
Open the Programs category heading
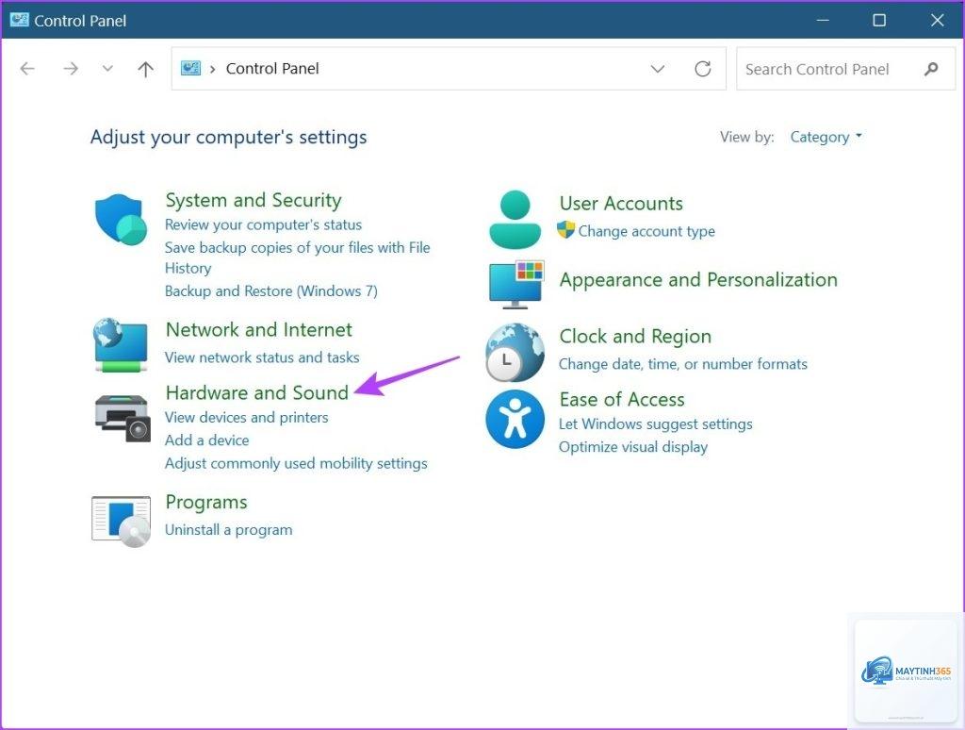click(x=206, y=503)
